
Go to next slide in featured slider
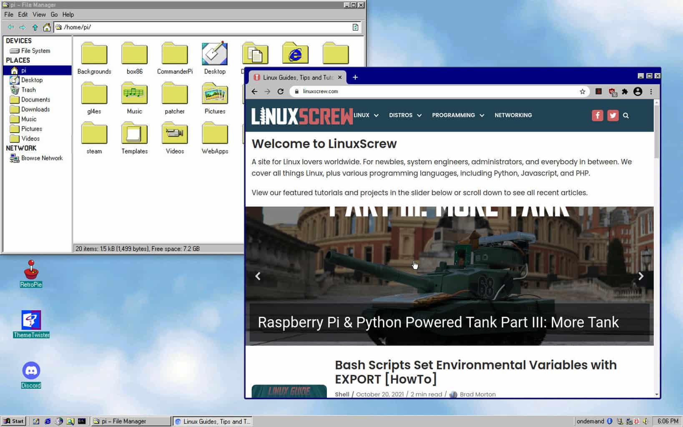[x=641, y=276]
